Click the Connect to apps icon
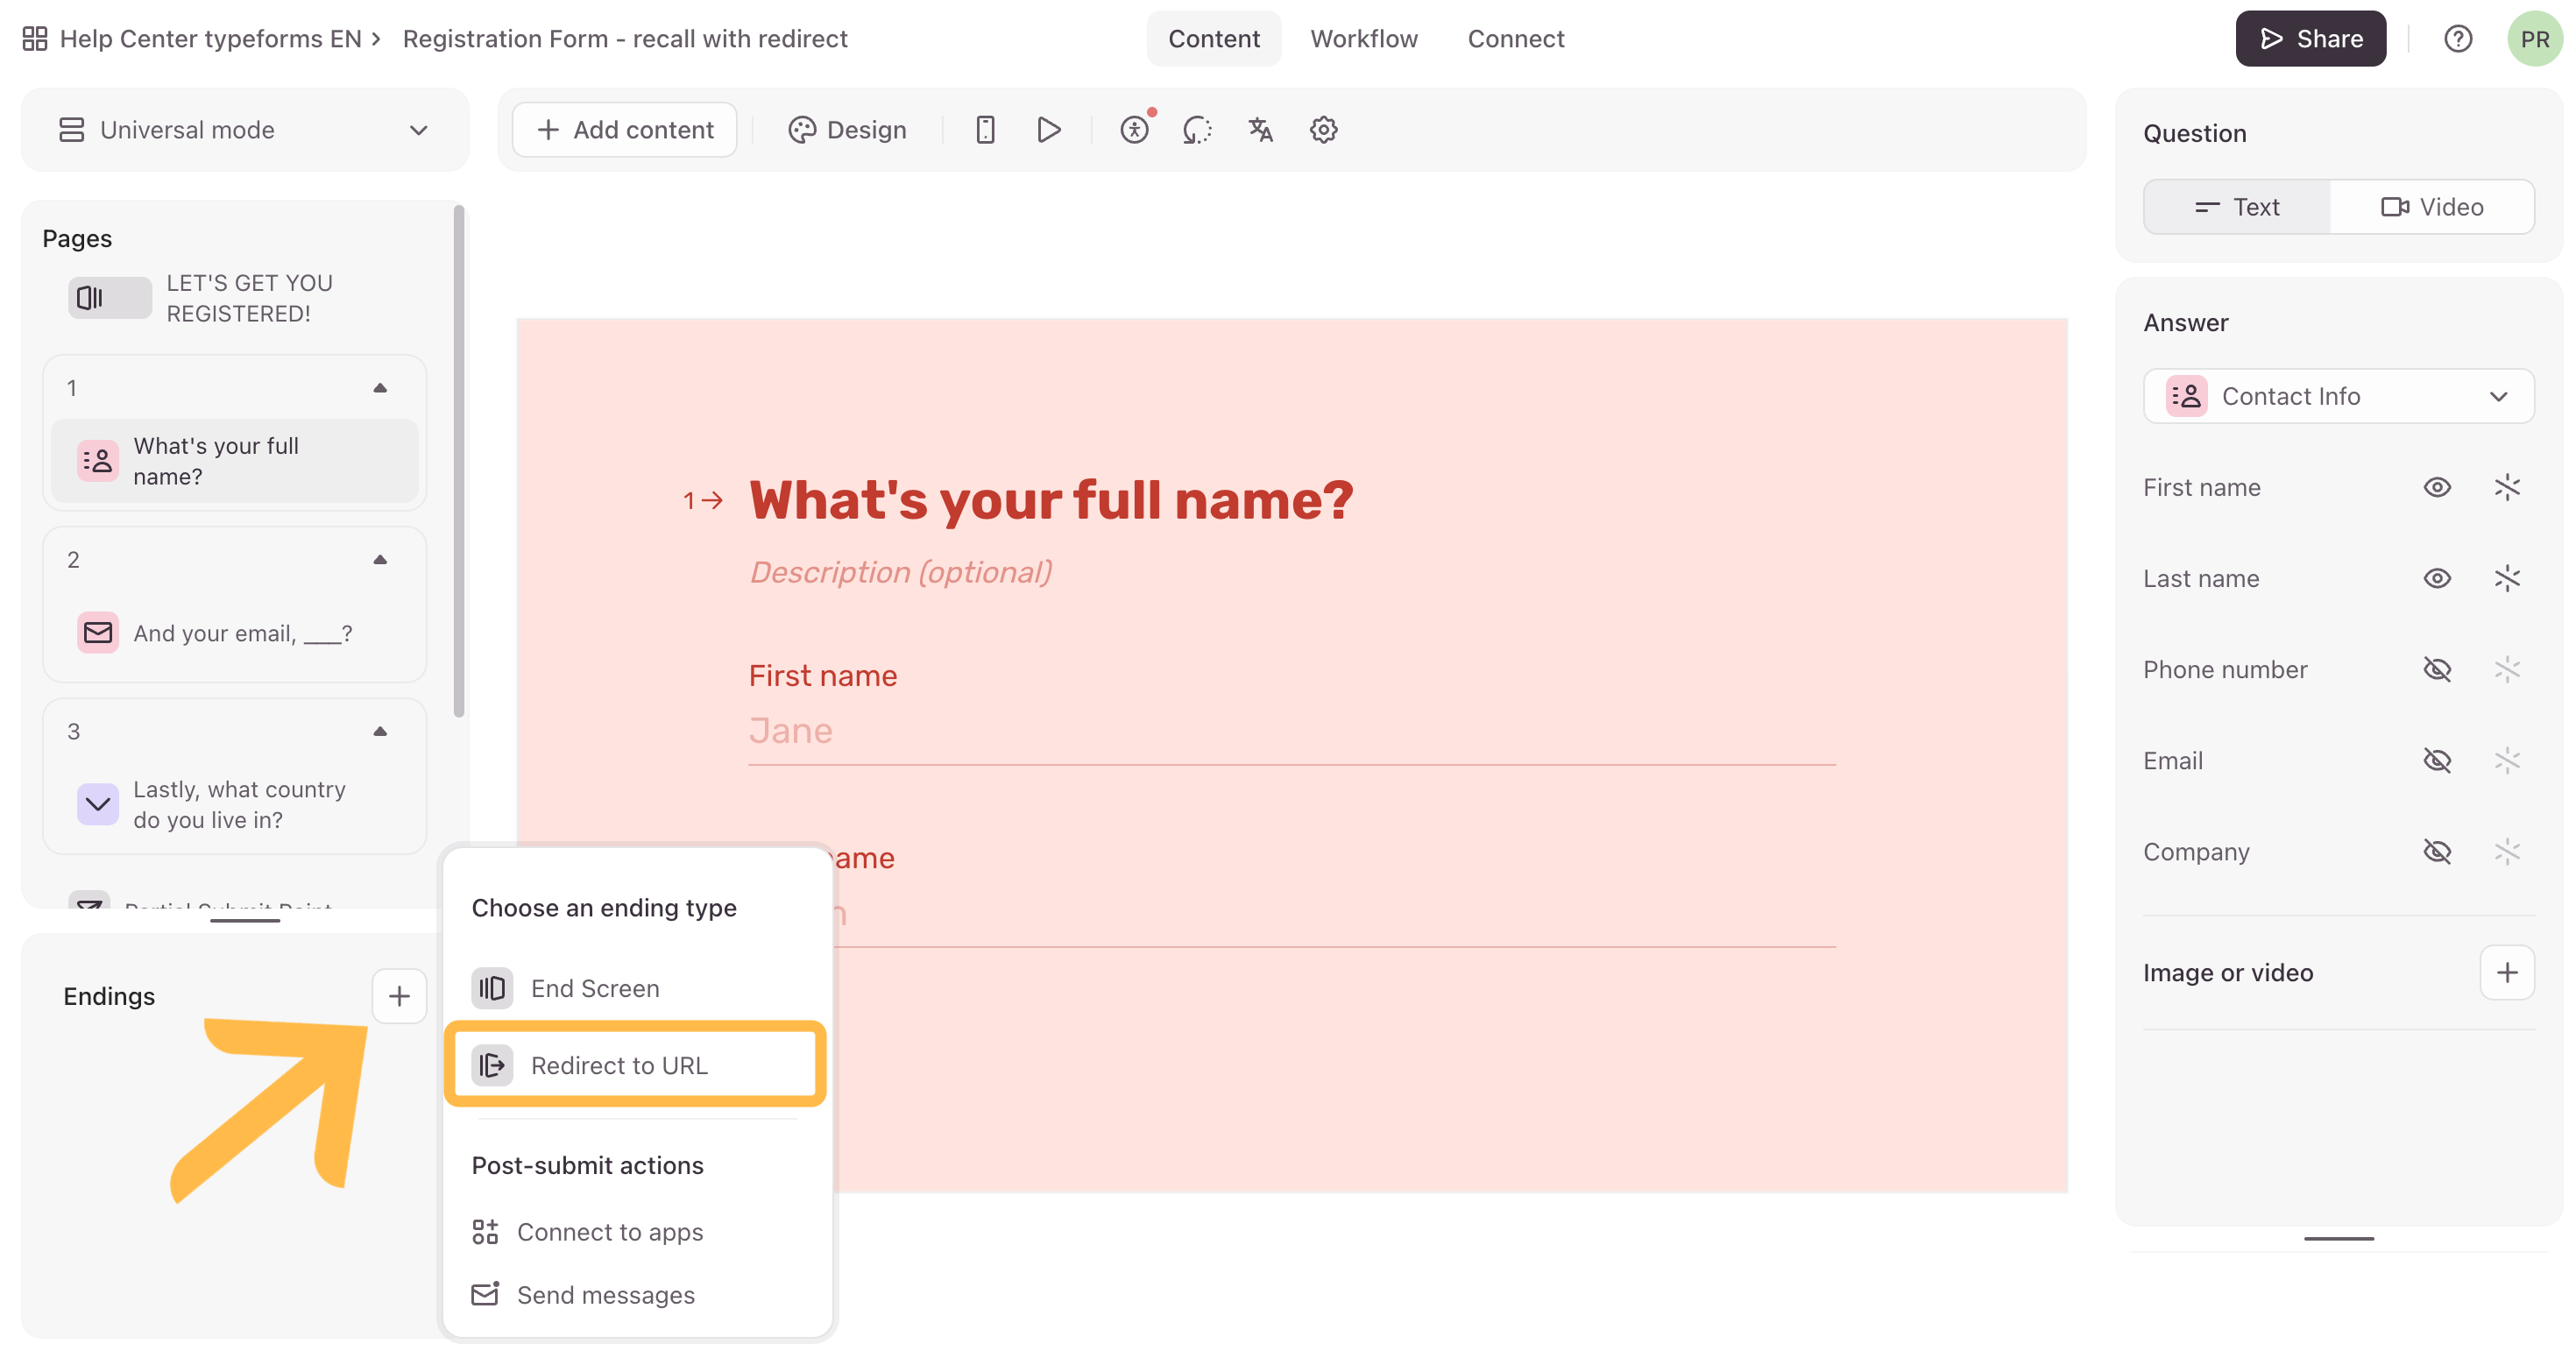The image size is (2576, 1351). (x=485, y=1232)
